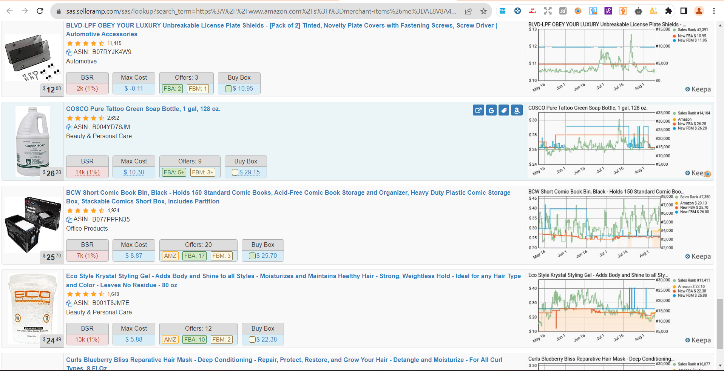This screenshot has height=371, width=724.
Task: Open the BLVD-LPF License Plate Shields title
Action: tap(281, 30)
